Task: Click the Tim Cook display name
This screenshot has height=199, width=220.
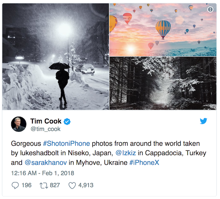Action: tap(46, 121)
